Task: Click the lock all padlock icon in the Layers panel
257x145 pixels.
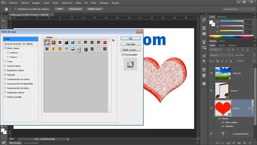Action: [x=231, y=61]
